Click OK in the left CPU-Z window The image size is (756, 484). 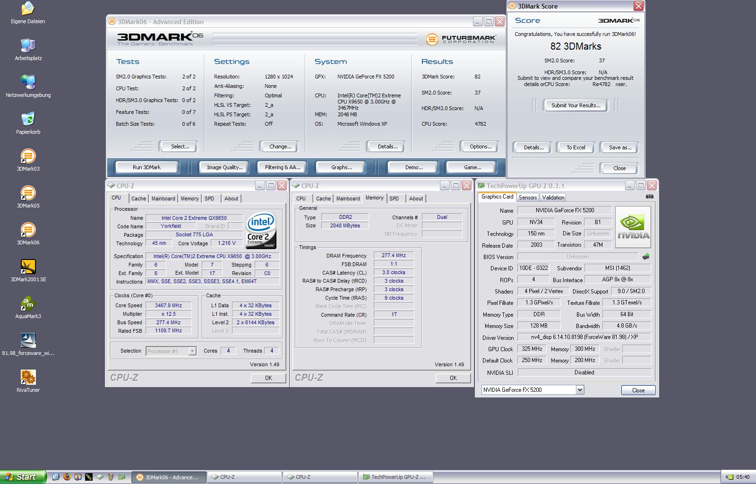pyautogui.click(x=268, y=378)
